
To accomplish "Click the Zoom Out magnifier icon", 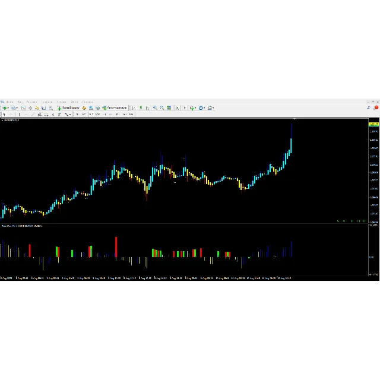I will click(162, 108).
